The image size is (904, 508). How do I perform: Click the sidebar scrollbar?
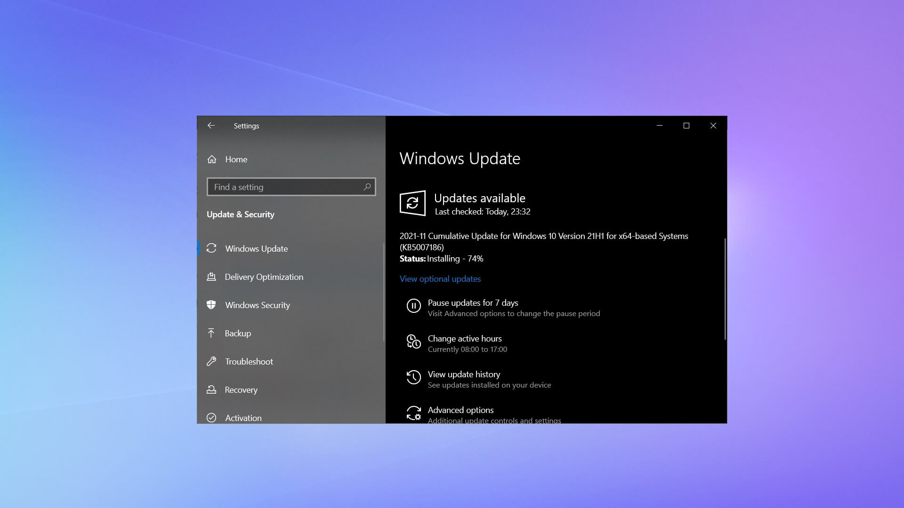[384, 292]
